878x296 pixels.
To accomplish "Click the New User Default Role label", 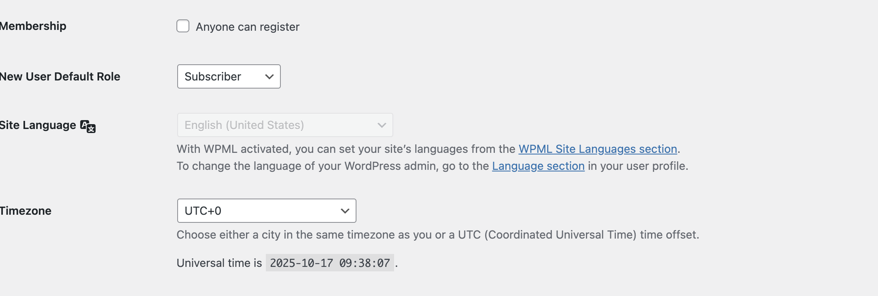I will click(x=60, y=76).
